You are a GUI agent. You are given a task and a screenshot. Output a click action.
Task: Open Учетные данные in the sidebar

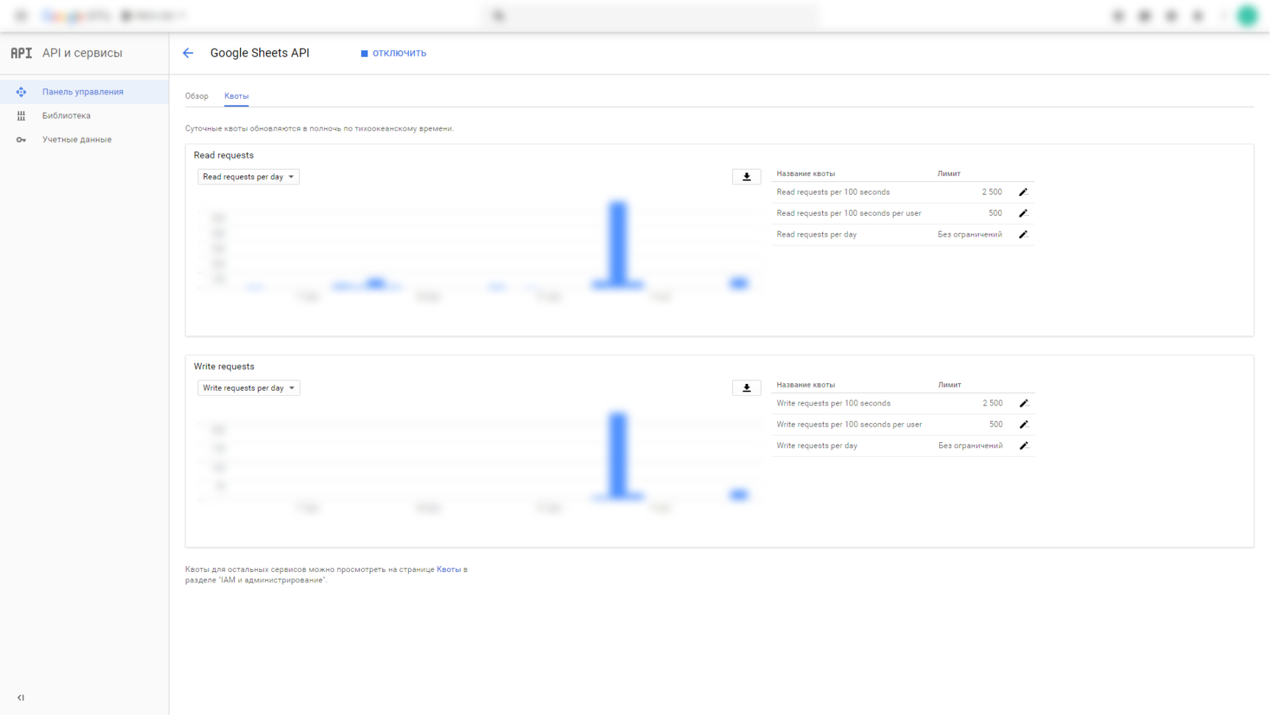click(x=84, y=139)
